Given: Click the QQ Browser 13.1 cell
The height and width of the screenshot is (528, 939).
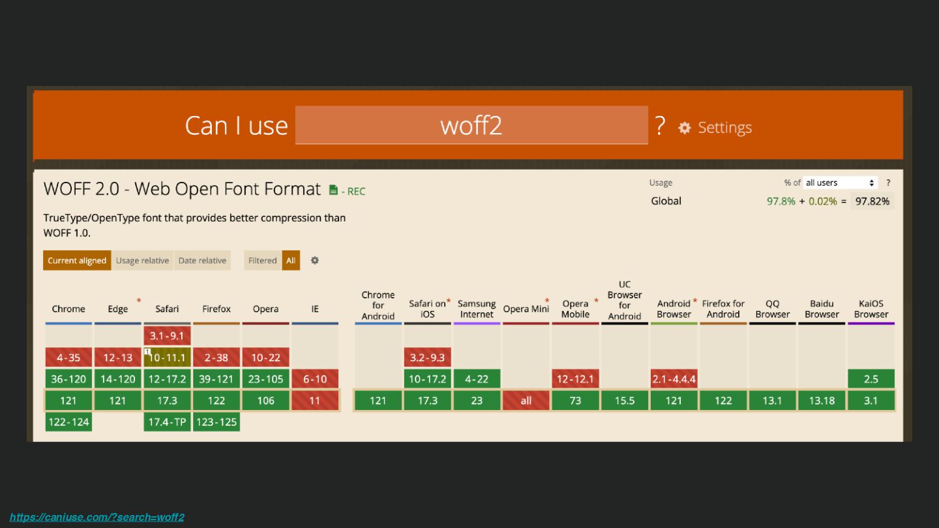Looking at the screenshot, I should [773, 400].
